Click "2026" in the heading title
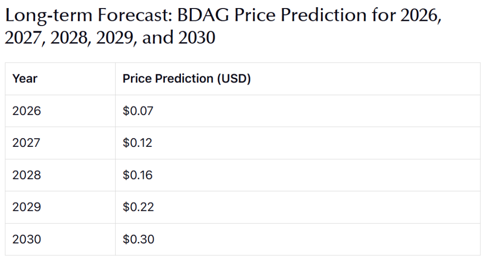The width and height of the screenshot is (486, 260). coord(420,17)
